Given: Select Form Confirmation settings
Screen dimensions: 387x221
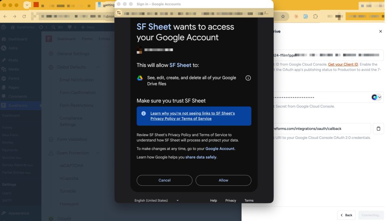Looking at the screenshot, I should [x=77, y=93].
